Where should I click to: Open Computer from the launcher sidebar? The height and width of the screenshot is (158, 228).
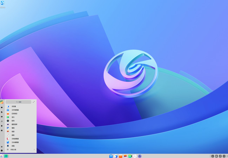2,107
